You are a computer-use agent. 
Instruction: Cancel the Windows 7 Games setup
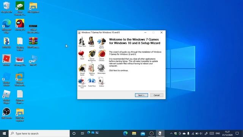tap(156, 95)
